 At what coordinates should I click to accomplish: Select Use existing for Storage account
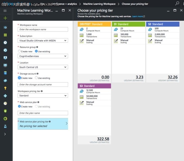(x=36, y=78)
